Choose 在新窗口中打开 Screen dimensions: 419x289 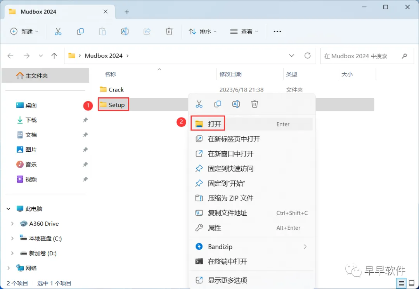[x=252, y=154]
